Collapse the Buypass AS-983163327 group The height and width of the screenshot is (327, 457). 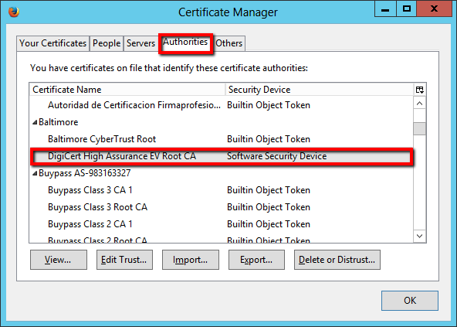(x=35, y=173)
